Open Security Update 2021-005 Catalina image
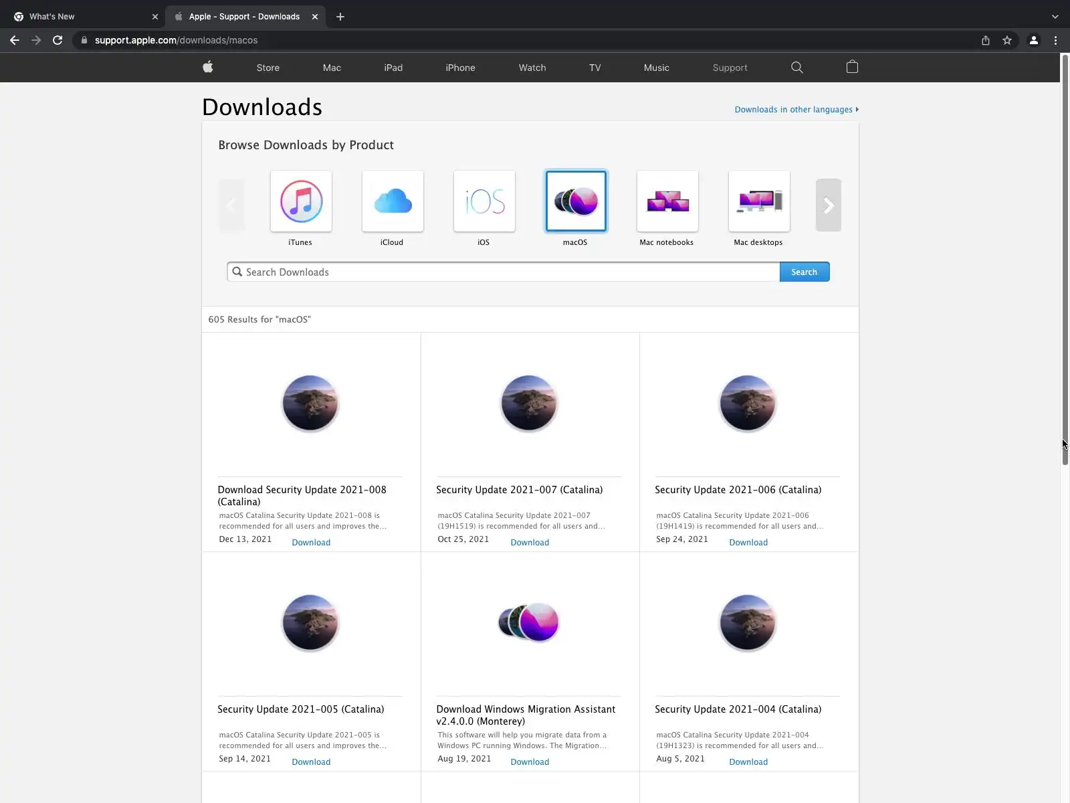The height and width of the screenshot is (803, 1070). pyautogui.click(x=310, y=623)
